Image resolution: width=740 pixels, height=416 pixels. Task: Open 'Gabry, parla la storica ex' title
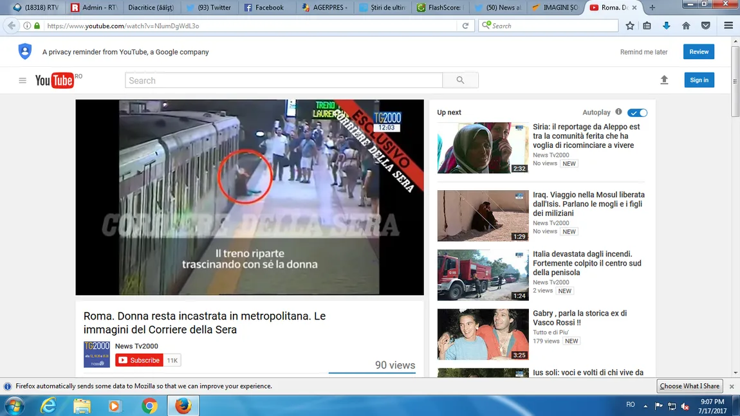(x=580, y=318)
